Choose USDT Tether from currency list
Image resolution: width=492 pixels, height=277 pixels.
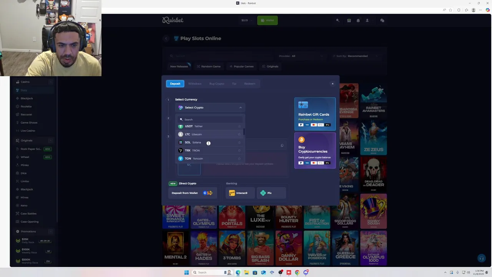tap(209, 126)
